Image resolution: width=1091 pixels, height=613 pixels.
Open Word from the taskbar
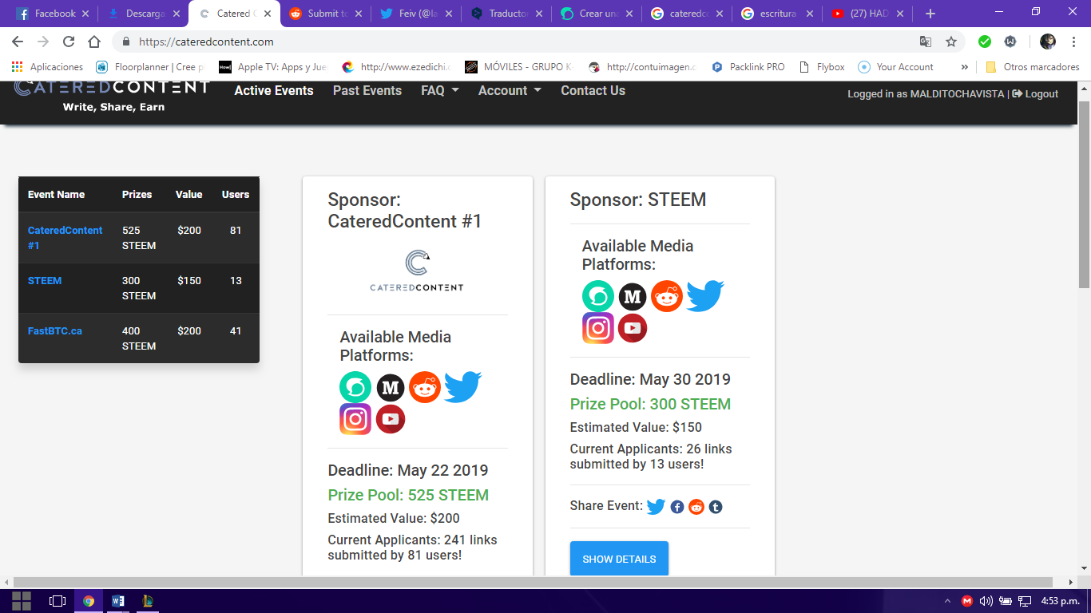118,601
